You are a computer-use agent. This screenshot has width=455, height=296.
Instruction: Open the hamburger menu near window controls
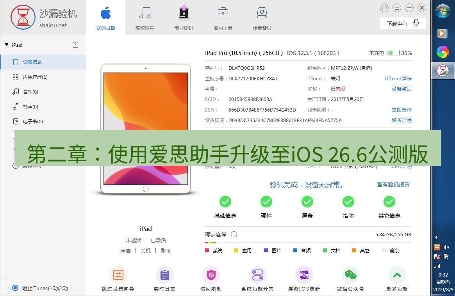click(396, 8)
